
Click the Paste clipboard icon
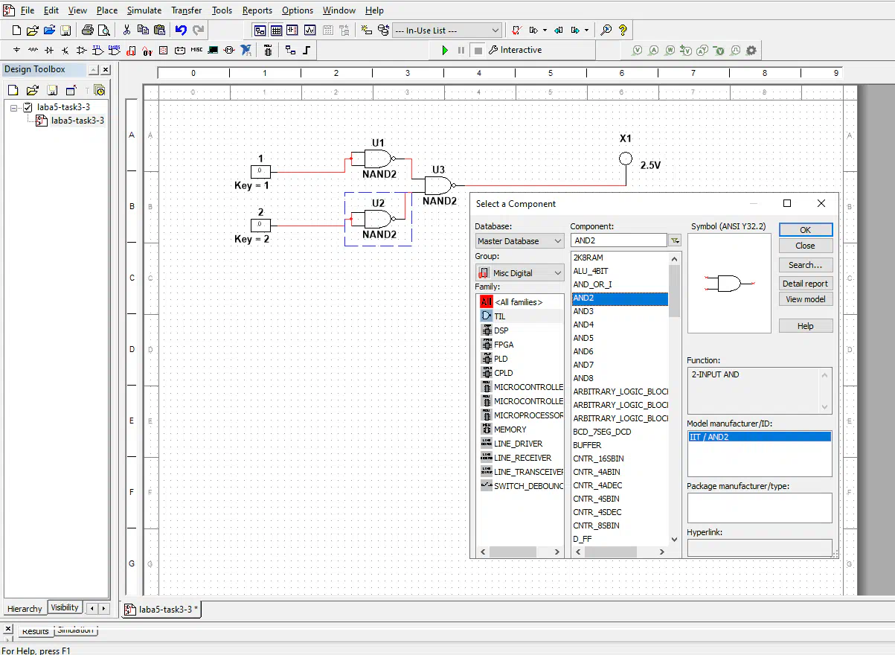159,31
